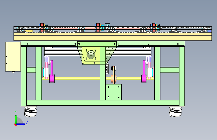Select the left purple lift cylinder
Image resolution: width=217 pixels, height=140 pixels.
47,60
